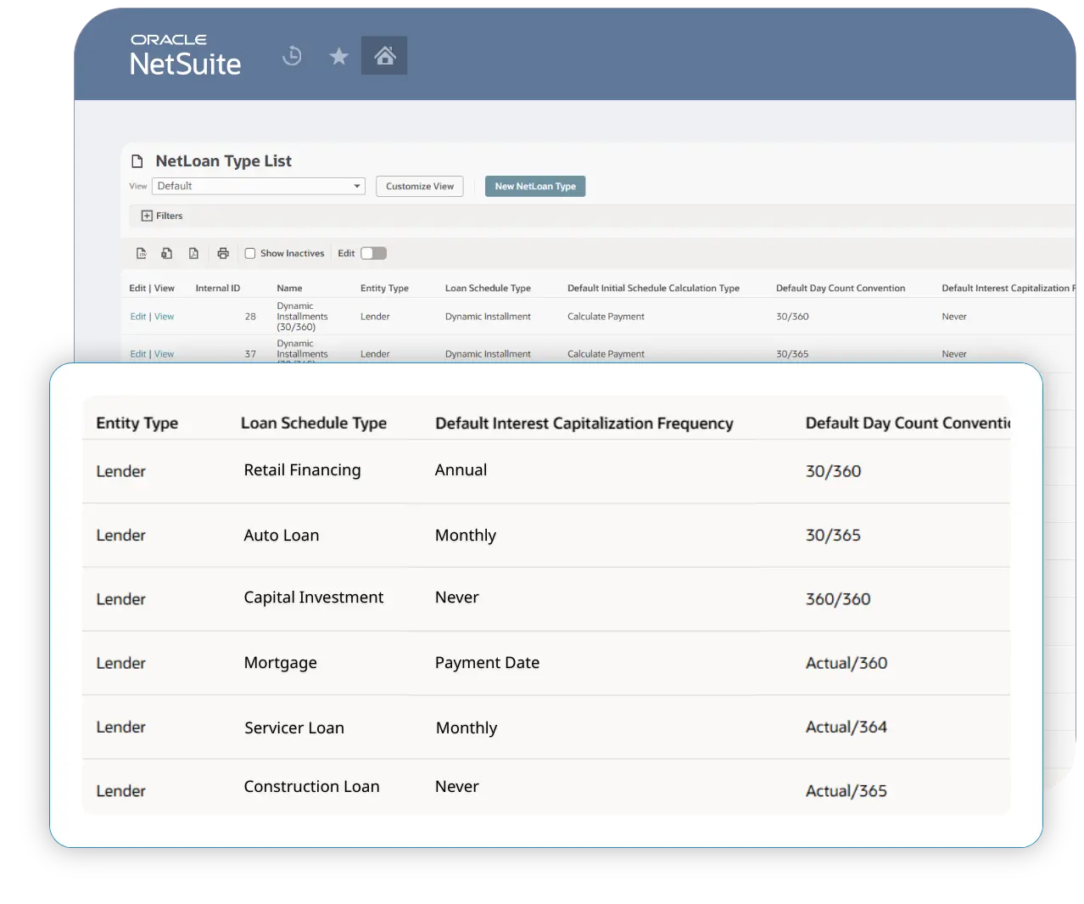Select the Retail Financing cell
The image size is (1084, 904).
click(303, 470)
